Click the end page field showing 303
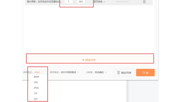 [x=81, y=2]
